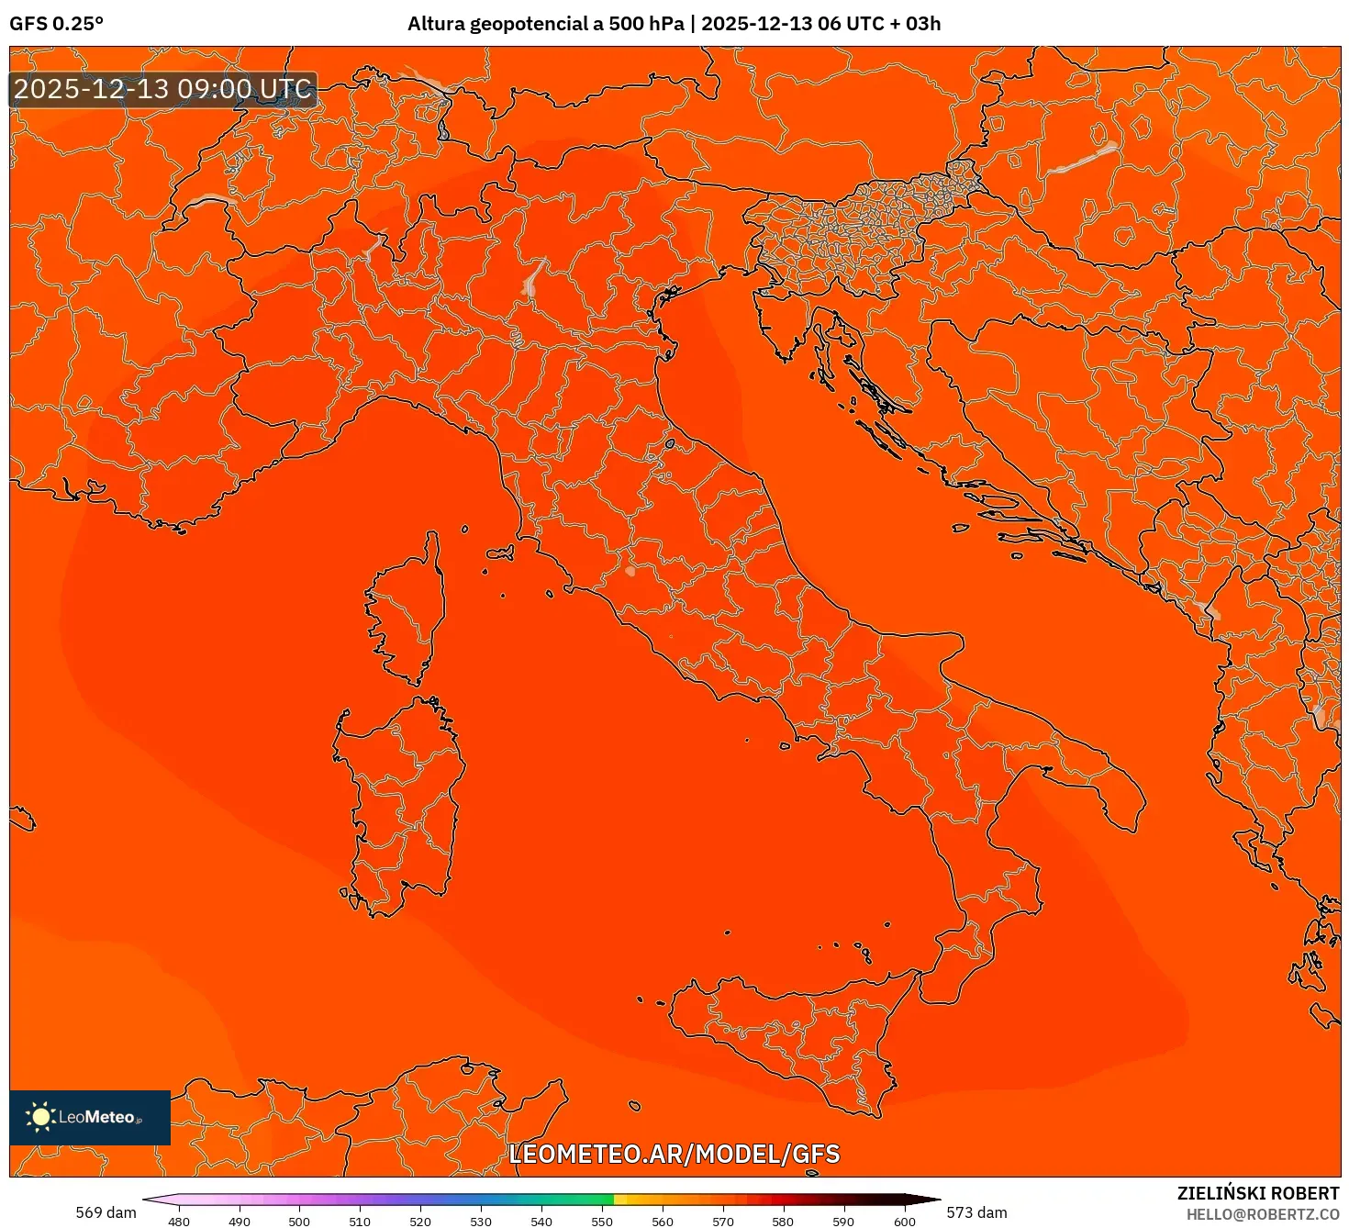The image size is (1349, 1228).
Task: Click the LeoMeteo sun logo
Action: pyautogui.click(x=40, y=1119)
